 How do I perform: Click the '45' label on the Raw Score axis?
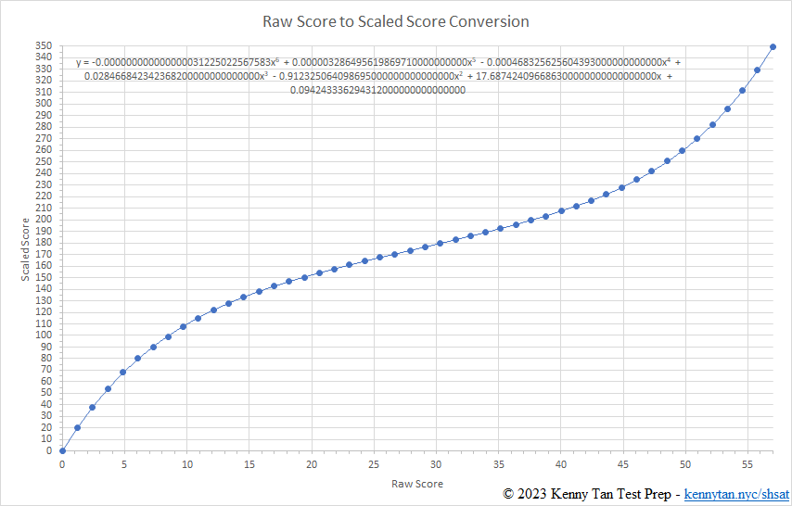coord(623,464)
